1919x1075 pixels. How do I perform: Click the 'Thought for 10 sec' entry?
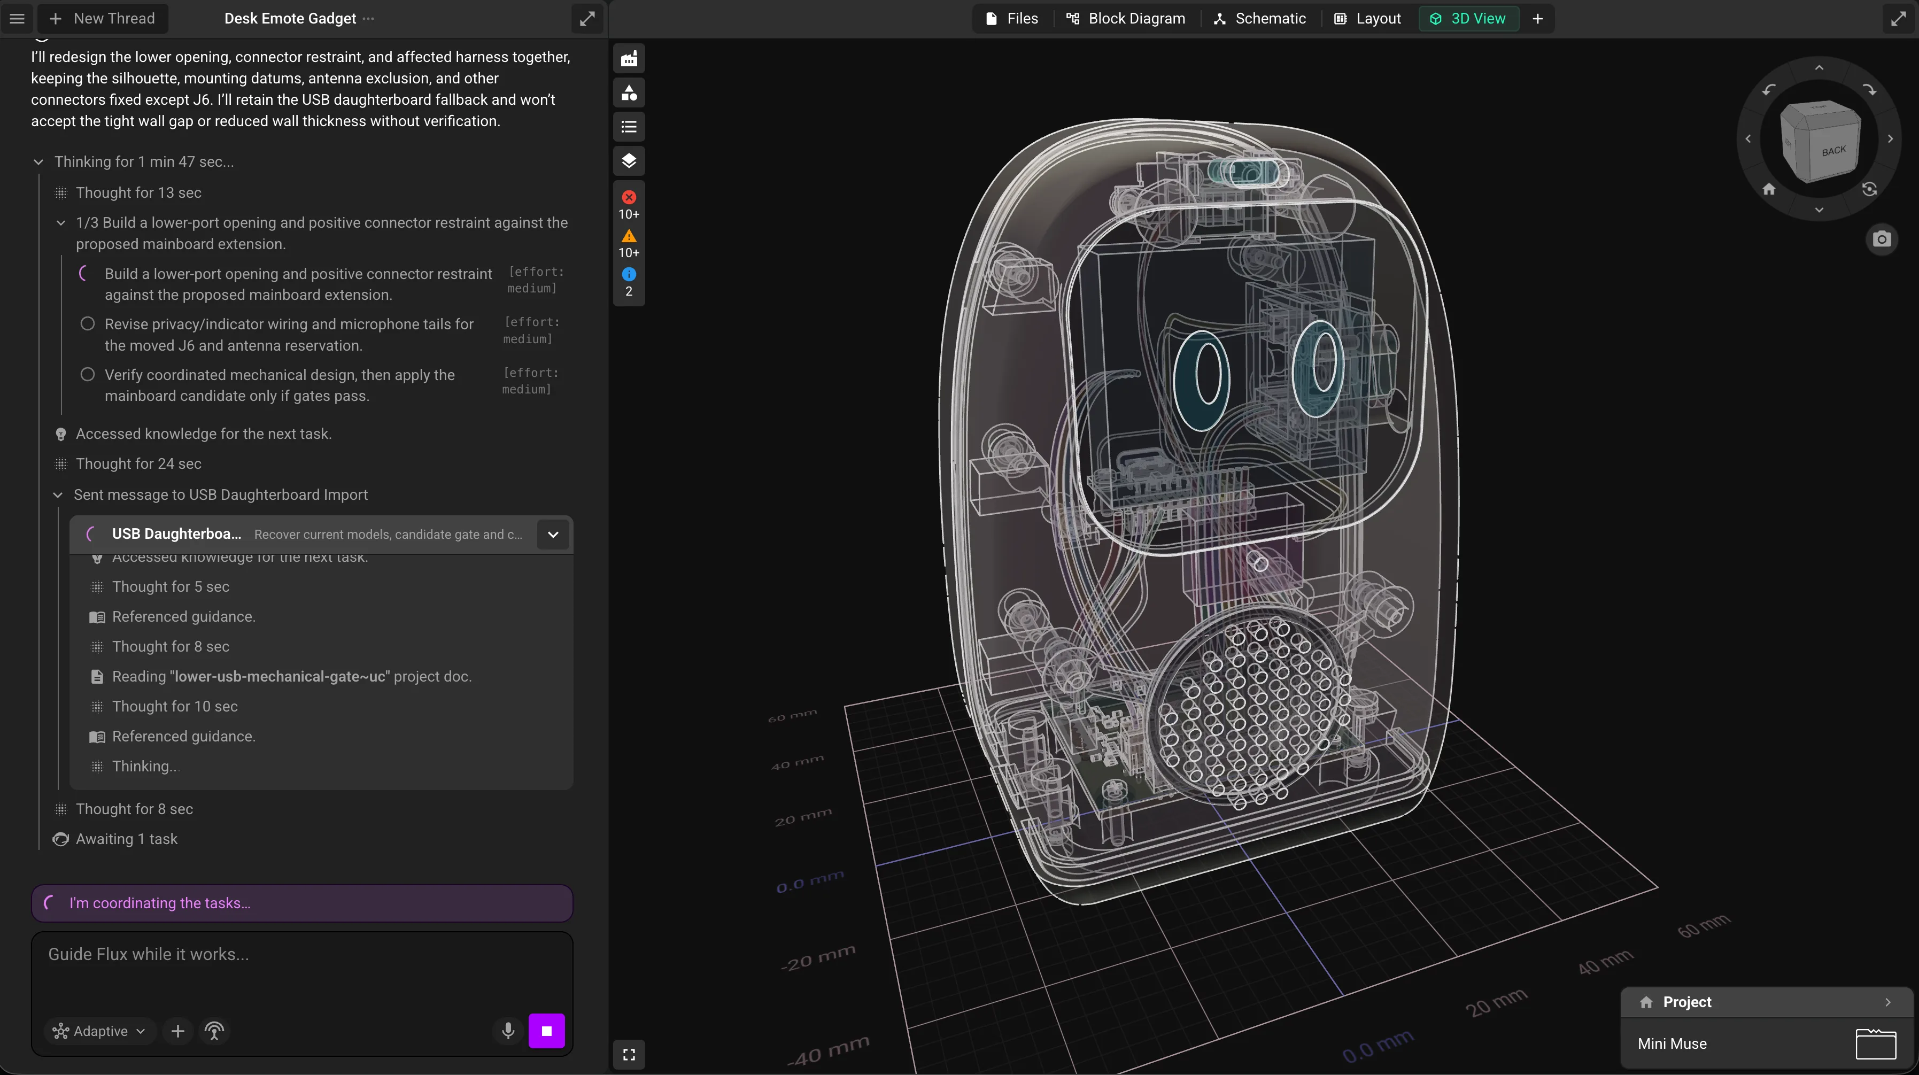[x=175, y=706]
